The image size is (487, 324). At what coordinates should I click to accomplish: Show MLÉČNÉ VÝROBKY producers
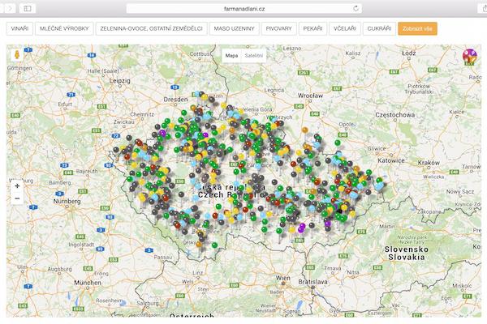(63, 28)
